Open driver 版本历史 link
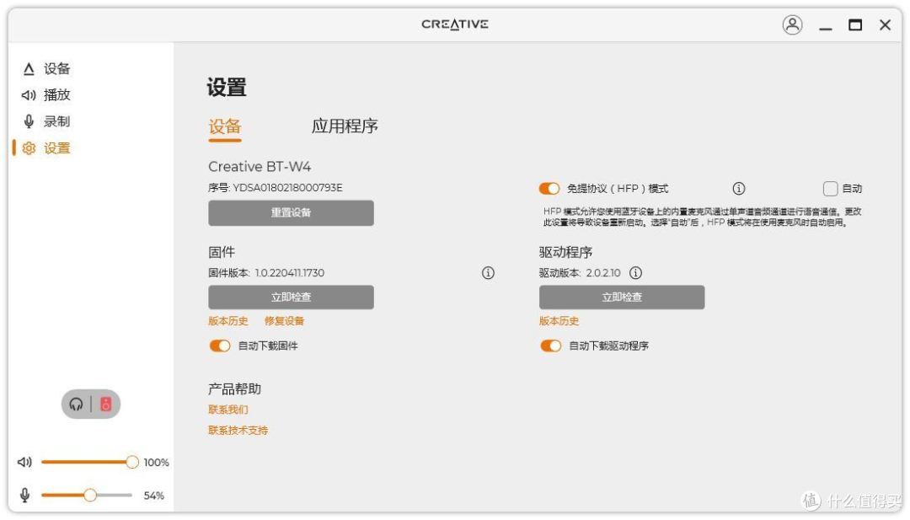 pyautogui.click(x=559, y=321)
